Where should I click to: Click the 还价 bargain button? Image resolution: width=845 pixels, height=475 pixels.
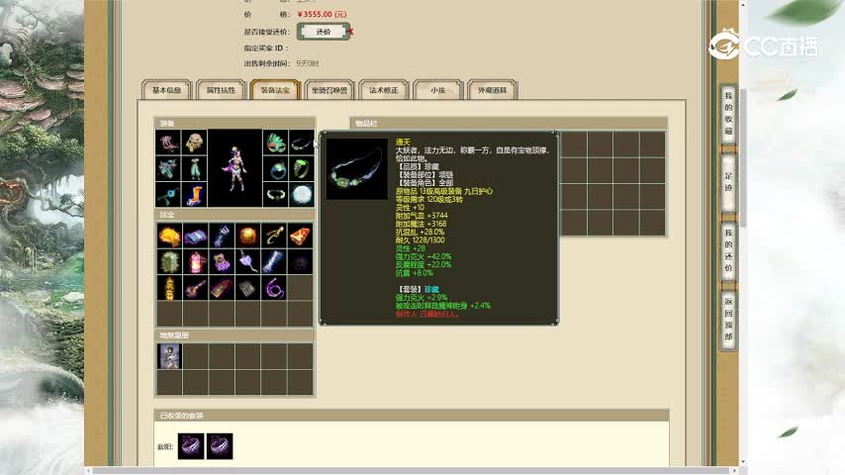pos(324,32)
